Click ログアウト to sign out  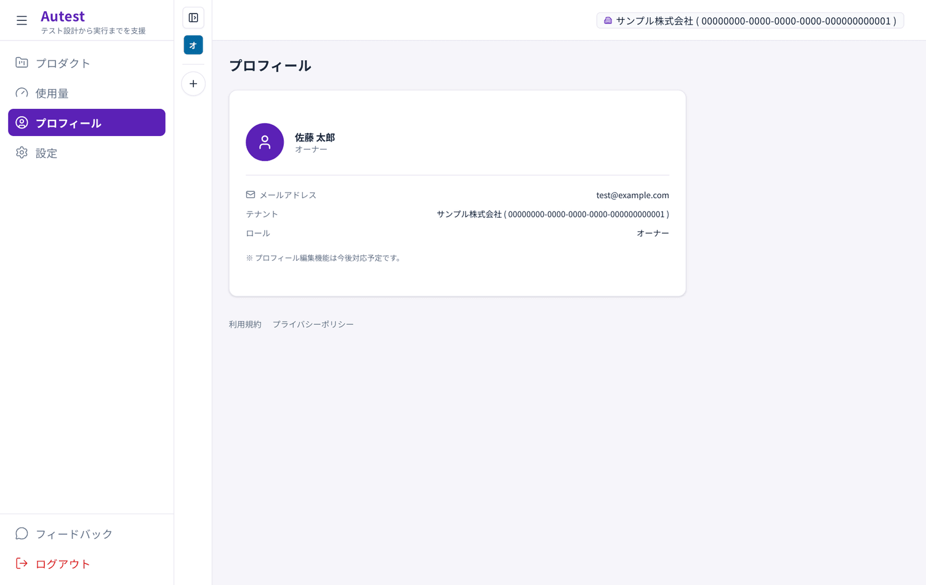[x=87, y=563]
